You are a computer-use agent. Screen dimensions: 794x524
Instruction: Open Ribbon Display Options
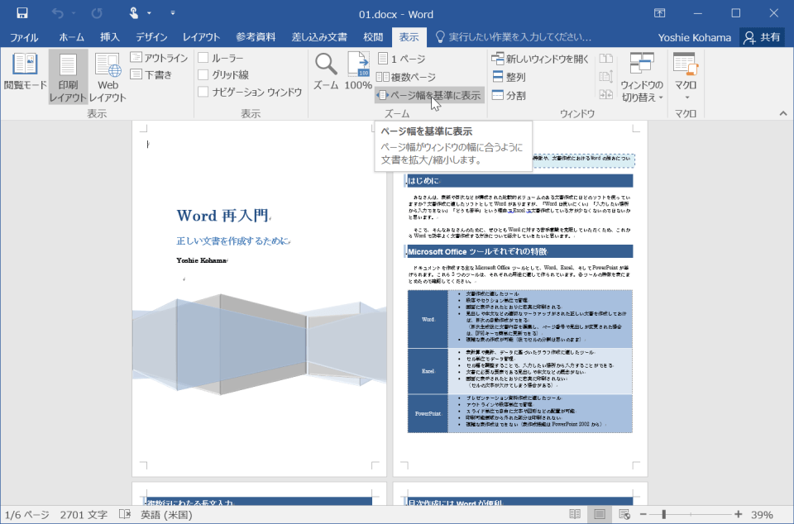pyautogui.click(x=659, y=13)
